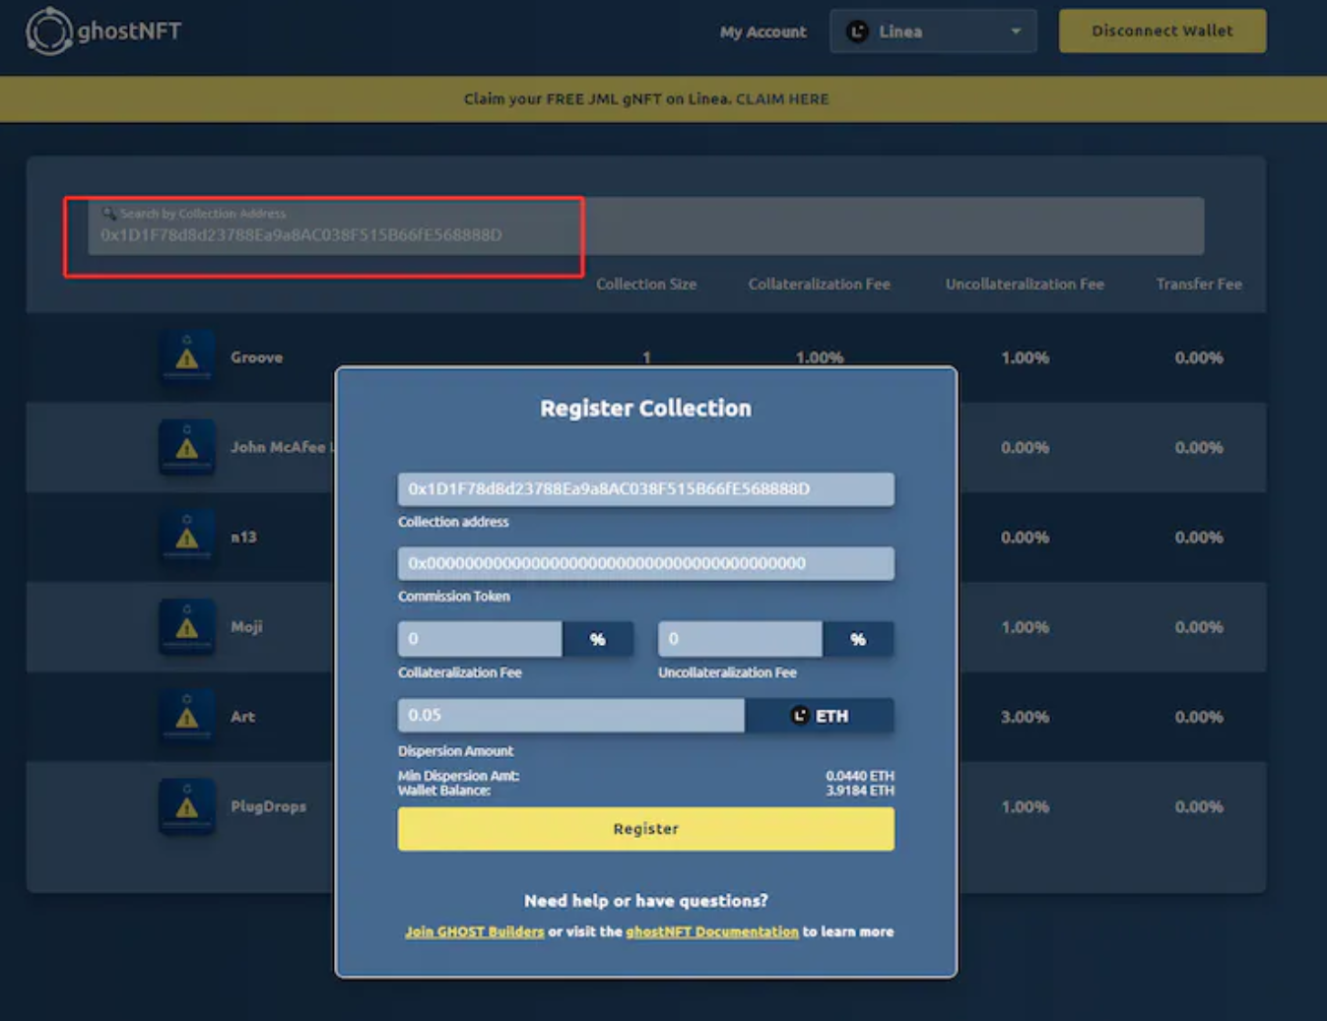Click the yellow Register button
This screenshot has width=1327, height=1021.
646,829
